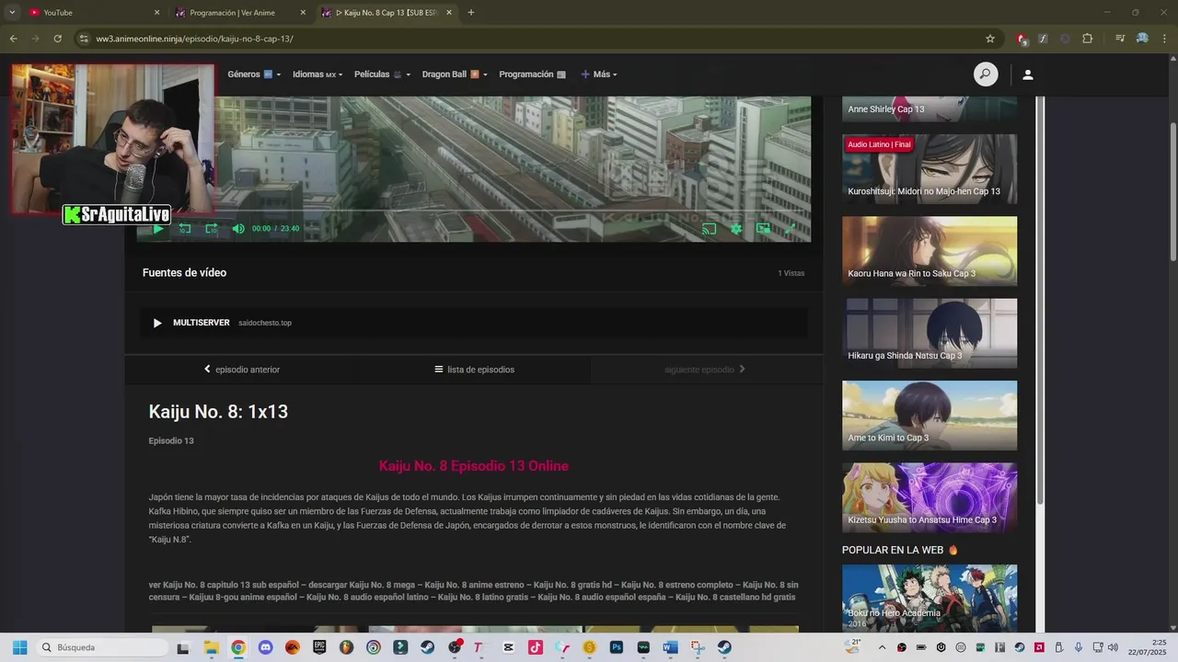The height and width of the screenshot is (662, 1178).
Task: Click the video progress bar
Action: click(x=474, y=211)
